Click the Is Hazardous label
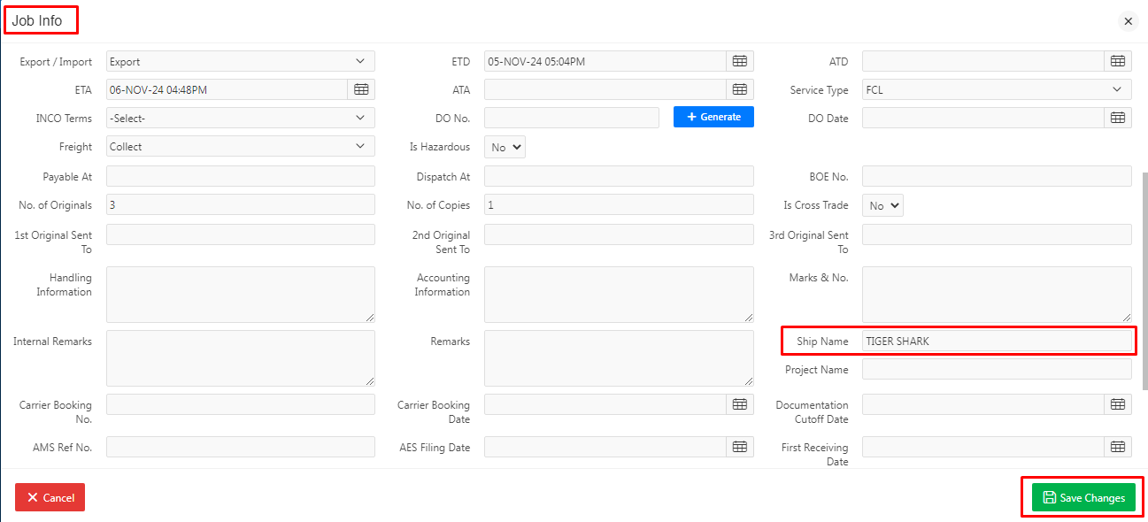 [440, 147]
